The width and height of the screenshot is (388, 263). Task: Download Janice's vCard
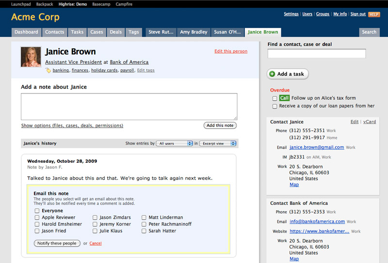pyautogui.click(x=370, y=122)
